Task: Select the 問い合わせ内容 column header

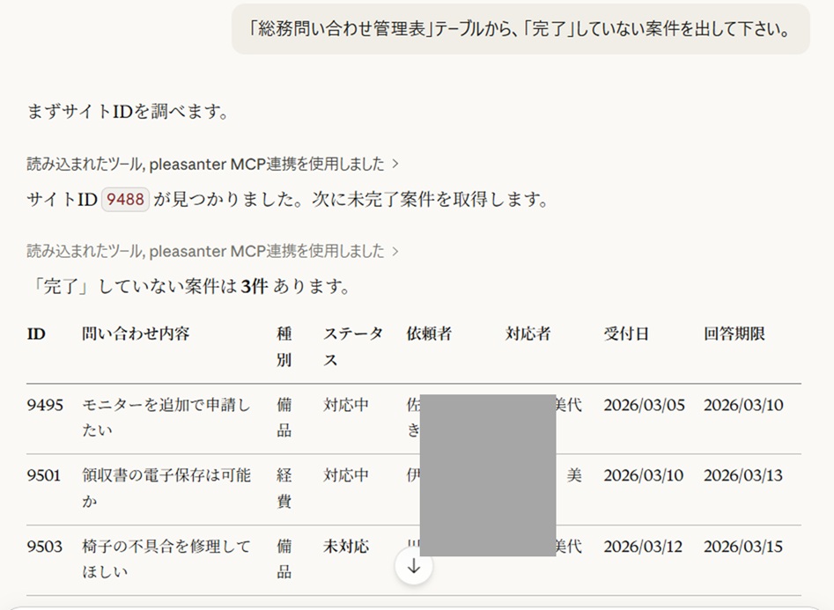Action: coord(136,334)
